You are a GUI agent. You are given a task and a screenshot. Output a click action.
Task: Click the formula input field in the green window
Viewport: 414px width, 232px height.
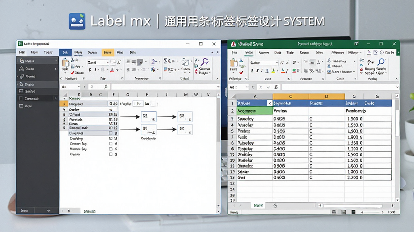(338, 87)
